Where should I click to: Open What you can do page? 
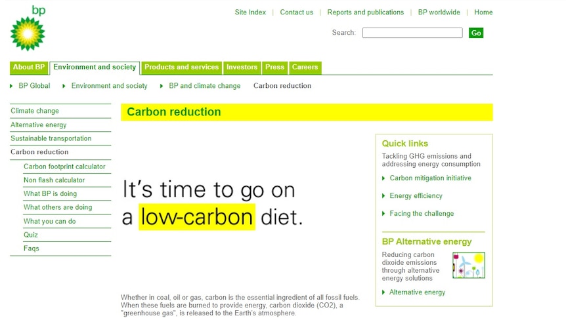pos(50,222)
